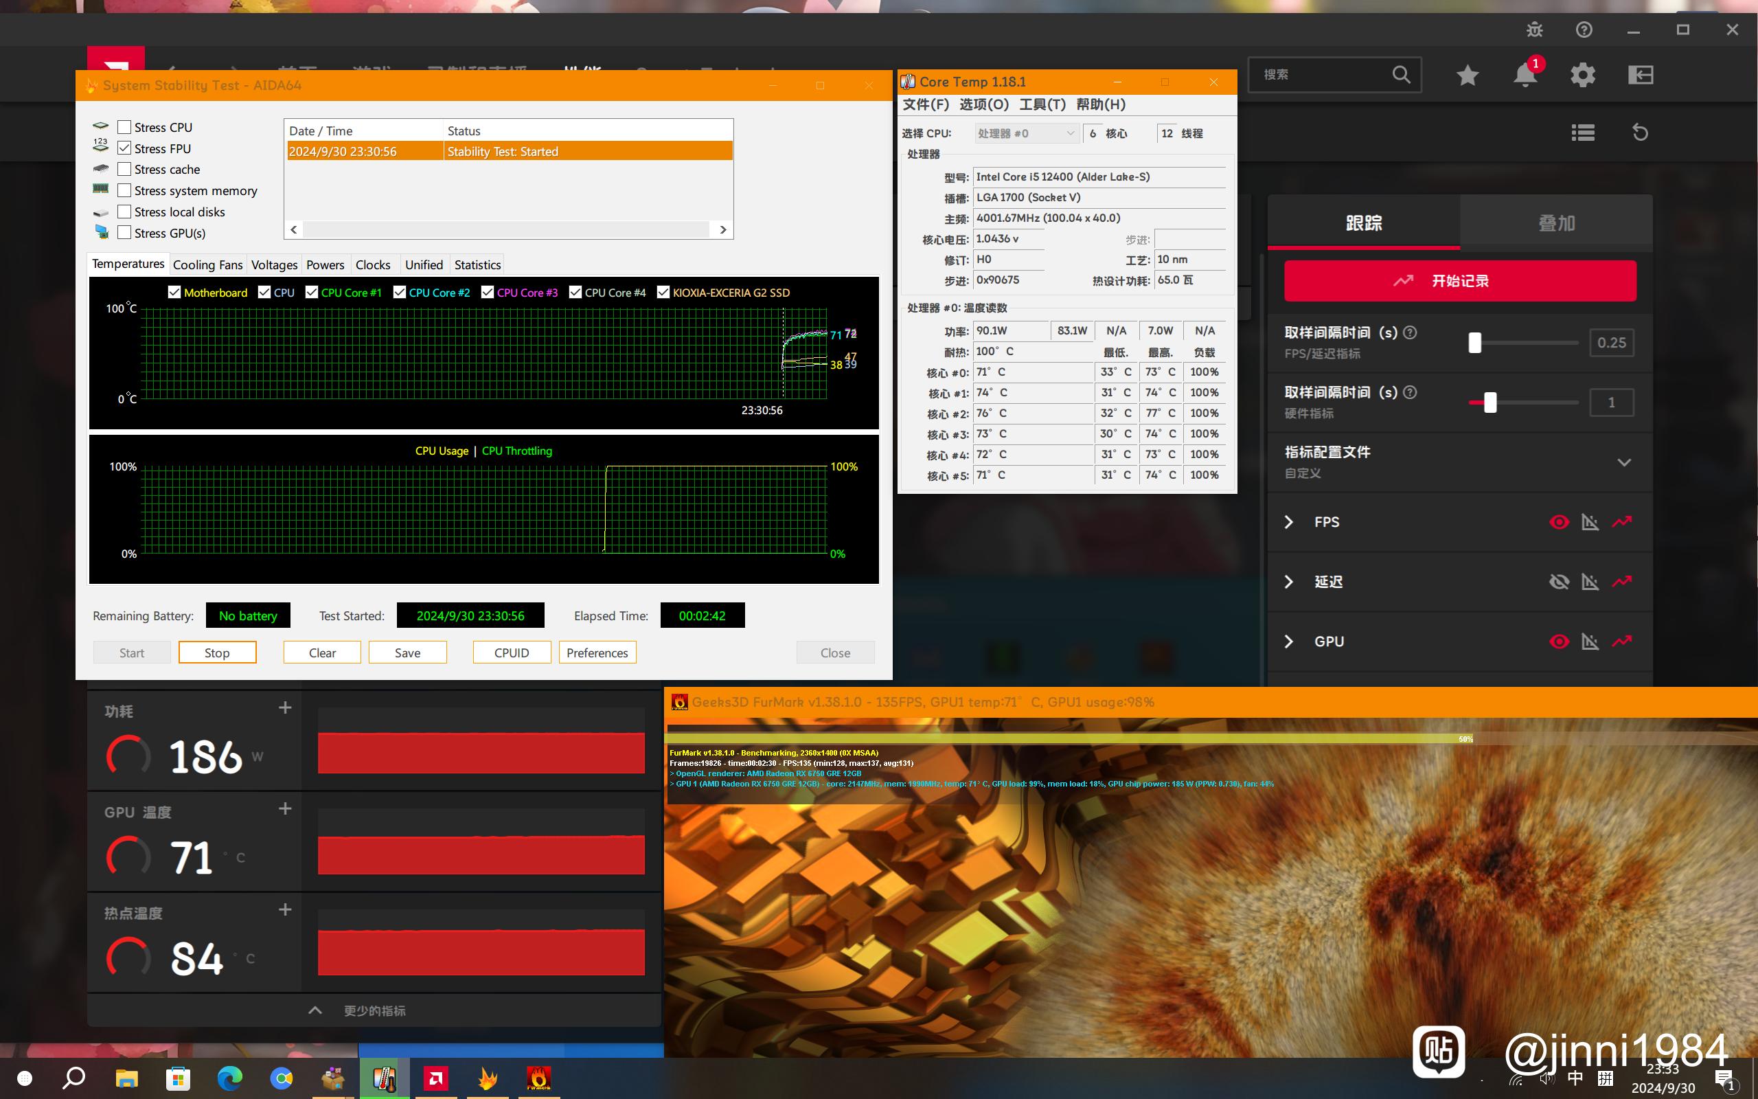Click the GPU metrics chart icon

click(x=1590, y=641)
